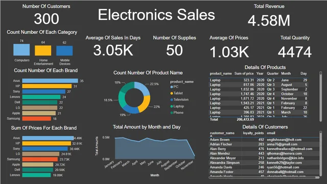This screenshot has width=327, height=184.
Task: Select the Sony bar labeled 30.44K
Action: pos(45,149)
